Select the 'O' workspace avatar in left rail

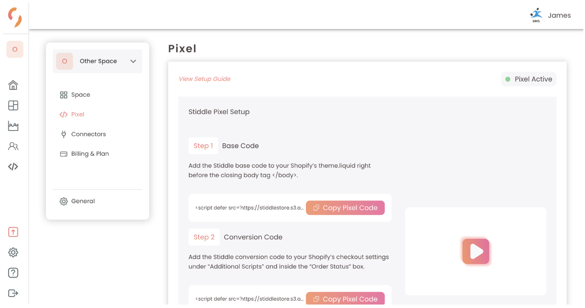pyautogui.click(x=15, y=49)
